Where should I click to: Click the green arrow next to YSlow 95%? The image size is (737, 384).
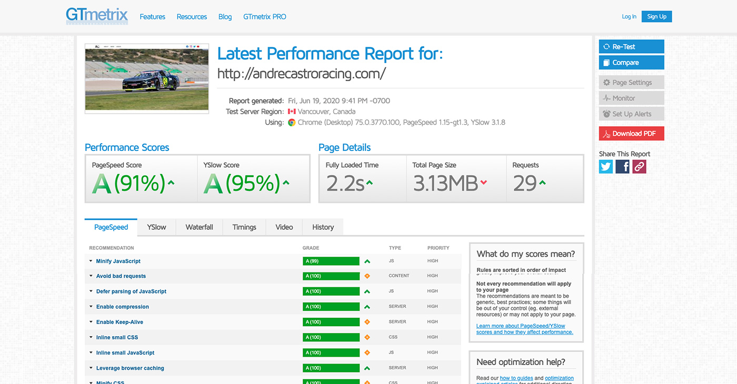coord(286,183)
